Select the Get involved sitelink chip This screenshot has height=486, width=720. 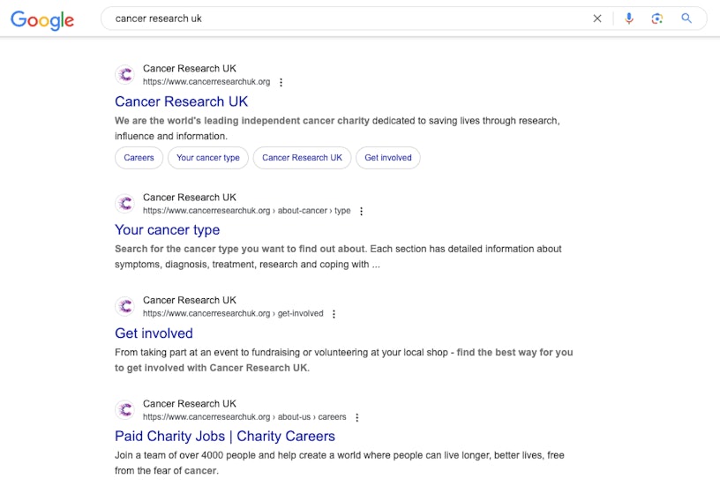pyautogui.click(x=388, y=158)
